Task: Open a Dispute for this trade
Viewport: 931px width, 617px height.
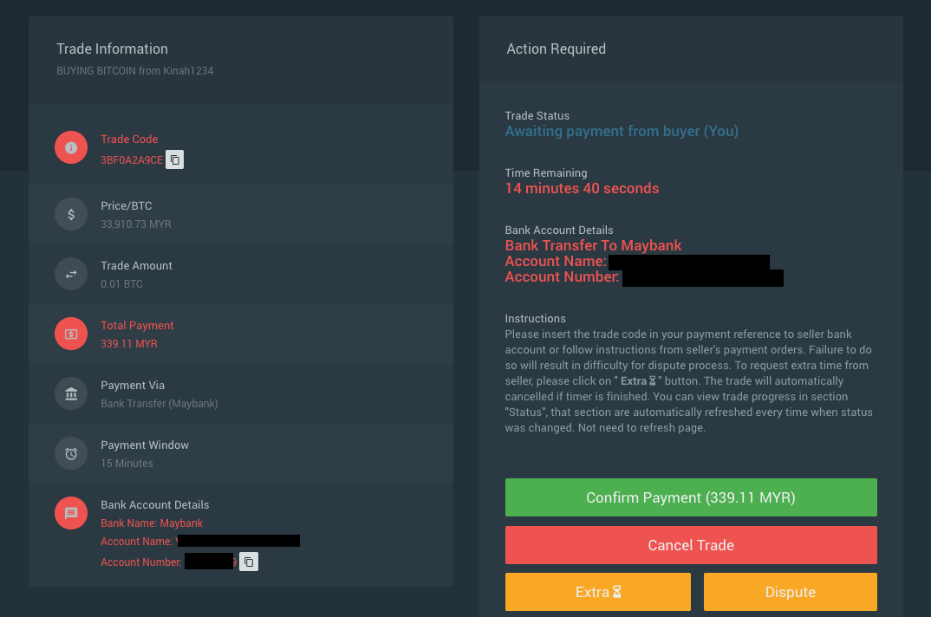Action: point(791,592)
